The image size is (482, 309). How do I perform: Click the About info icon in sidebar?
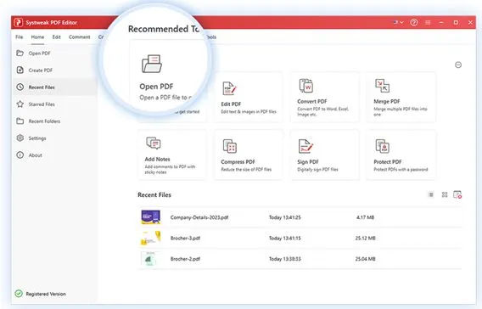[20, 155]
